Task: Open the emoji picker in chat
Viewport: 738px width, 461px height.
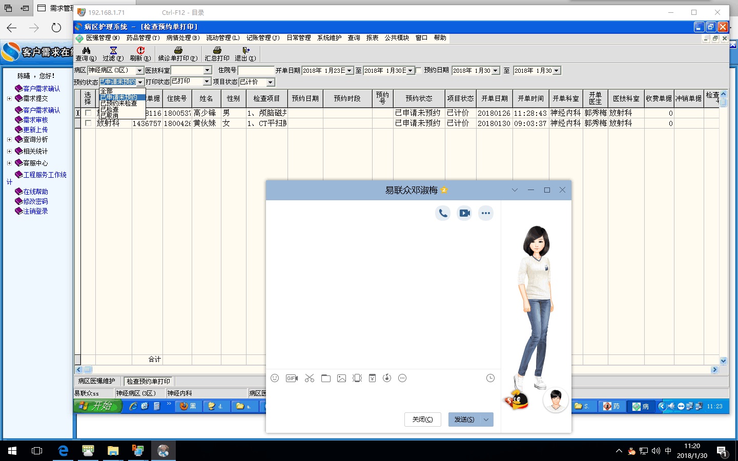Action: pos(275,378)
